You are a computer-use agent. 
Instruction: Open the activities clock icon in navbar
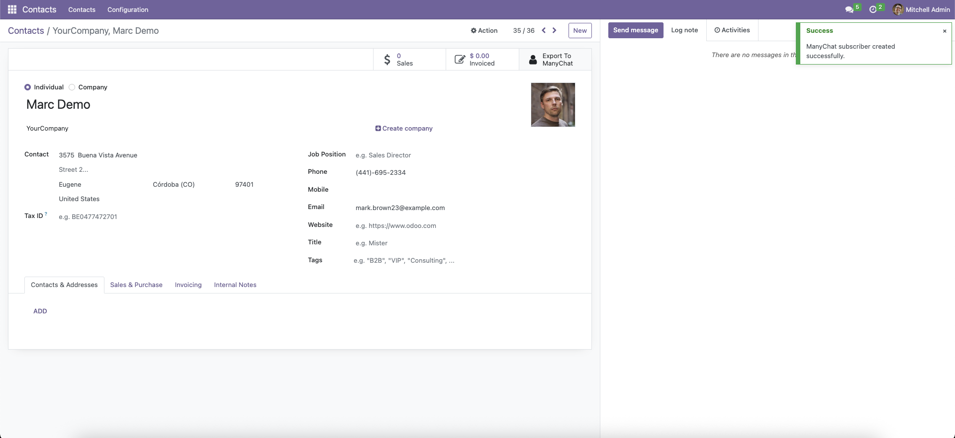tap(872, 9)
